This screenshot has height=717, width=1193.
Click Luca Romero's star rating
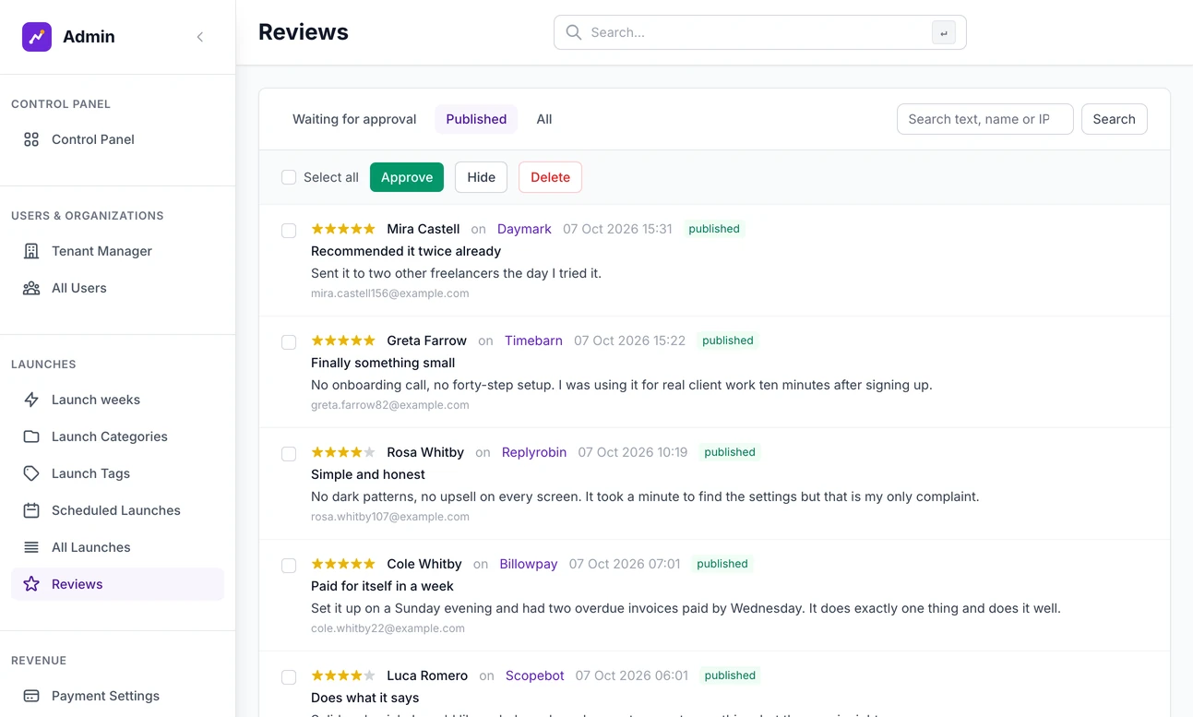point(343,675)
